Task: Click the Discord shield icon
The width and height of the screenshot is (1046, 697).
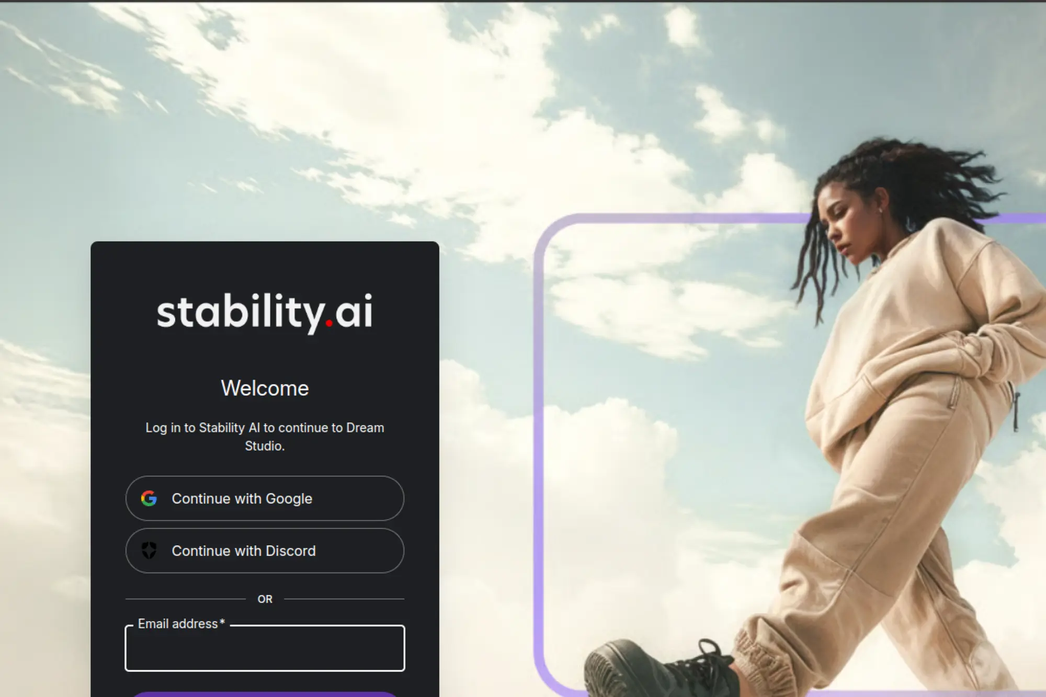Action: point(149,550)
